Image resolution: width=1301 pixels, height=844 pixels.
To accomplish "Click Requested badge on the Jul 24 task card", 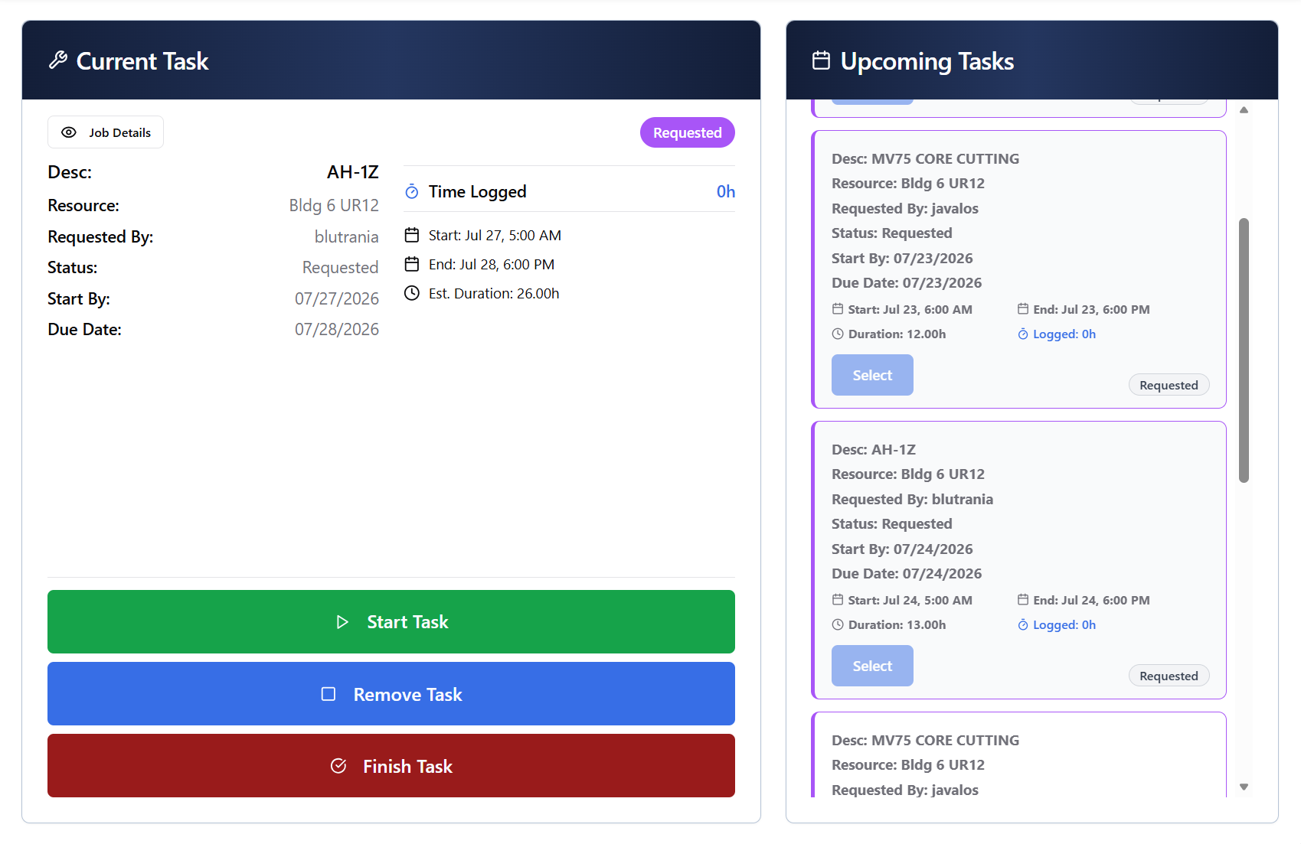I will pyautogui.click(x=1169, y=676).
